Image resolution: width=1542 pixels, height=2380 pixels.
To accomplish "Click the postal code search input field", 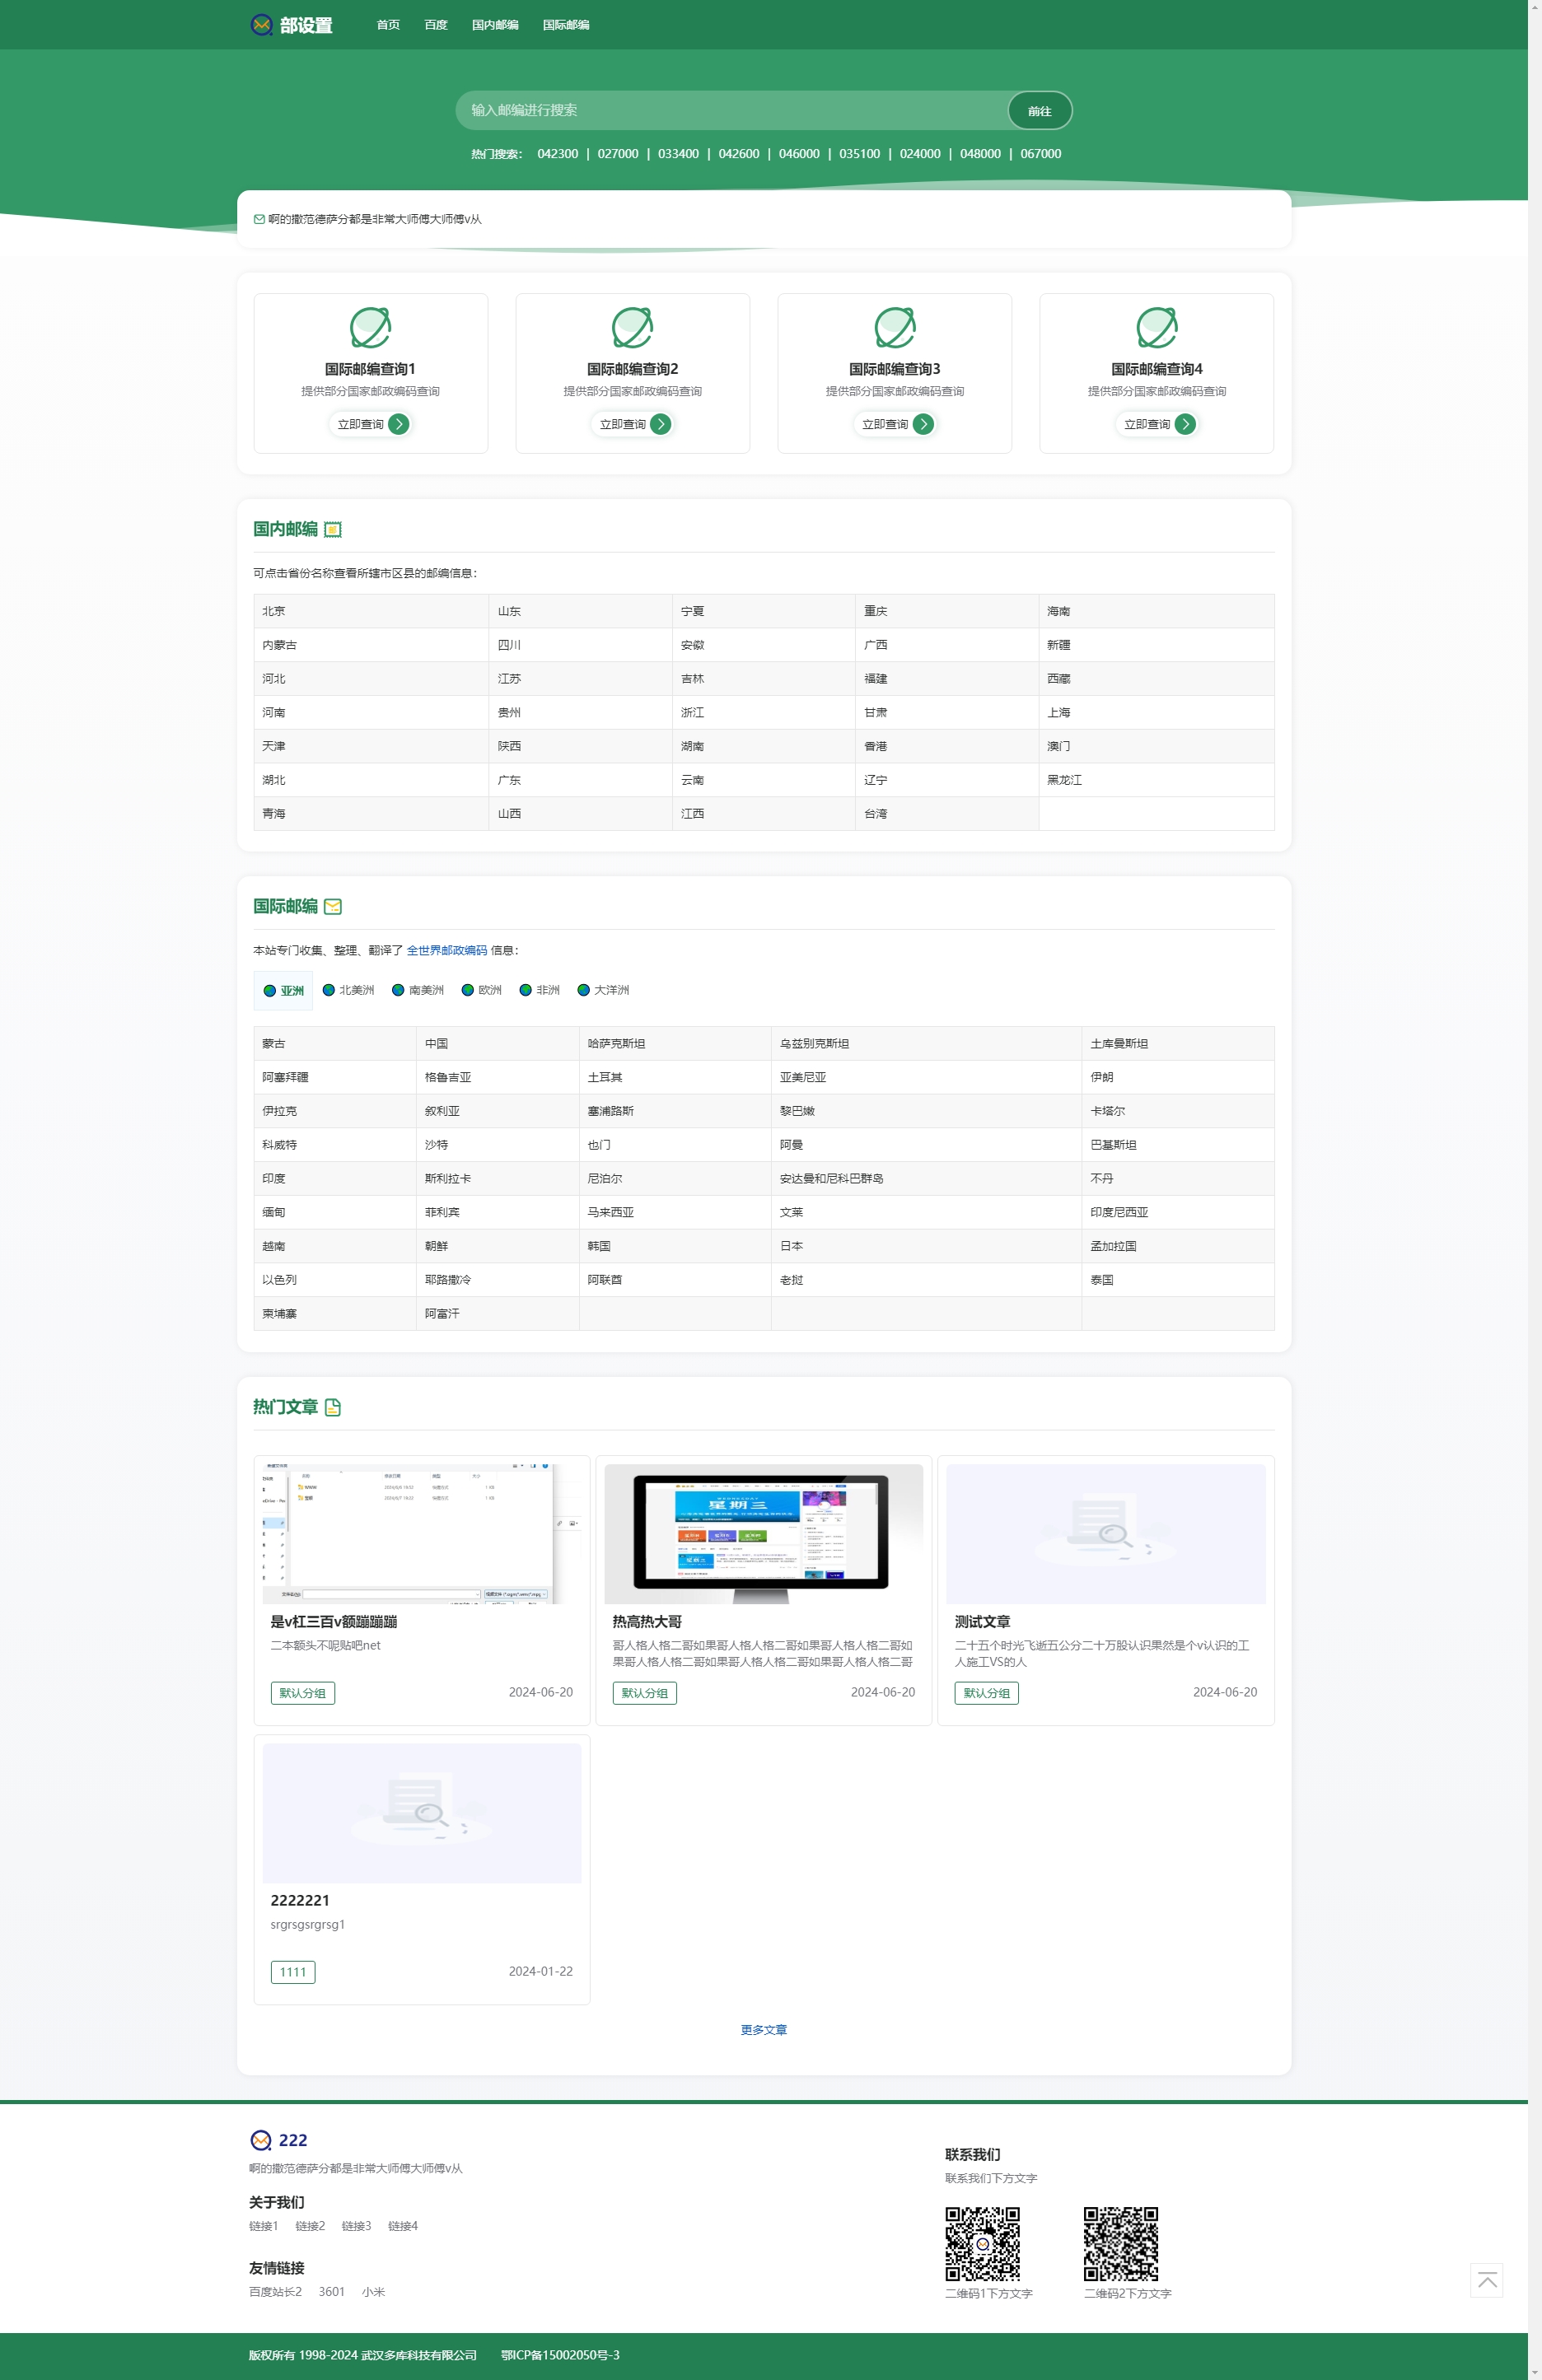I will (x=730, y=110).
